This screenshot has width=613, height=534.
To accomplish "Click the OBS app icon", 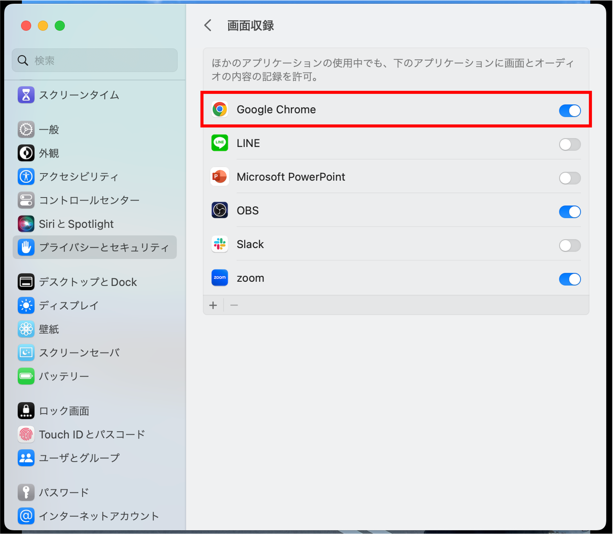I will click(x=220, y=210).
